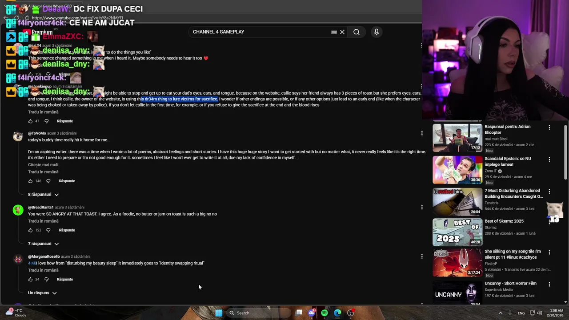Show hidden system tray icons
The height and width of the screenshot is (320, 569).
(500, 313)
